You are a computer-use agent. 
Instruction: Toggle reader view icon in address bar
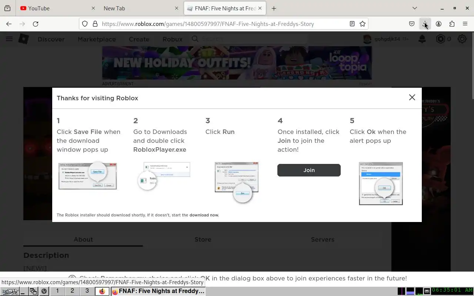pos(352,24)
